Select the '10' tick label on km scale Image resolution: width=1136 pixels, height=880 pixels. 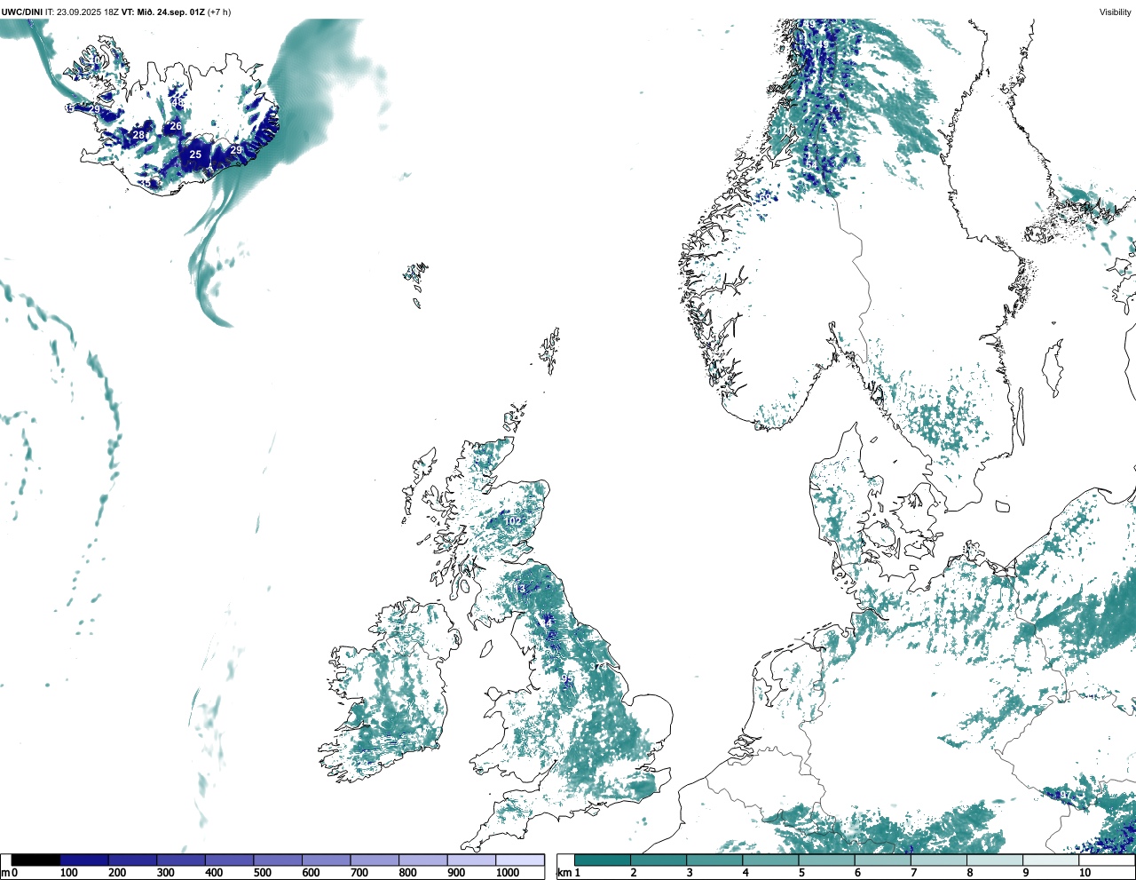[x=1085, y=873]
